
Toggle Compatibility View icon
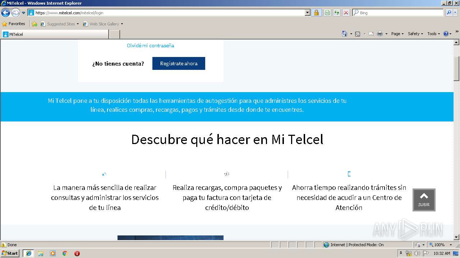click(x=327, y=13)
